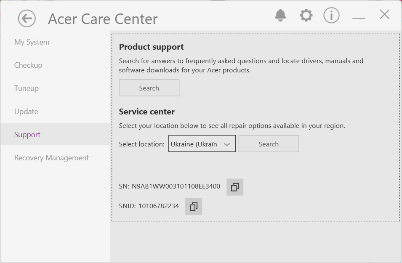Expand the Select location dropdown
The height and width of the screenshot is (263, 402).
(202, 144)
